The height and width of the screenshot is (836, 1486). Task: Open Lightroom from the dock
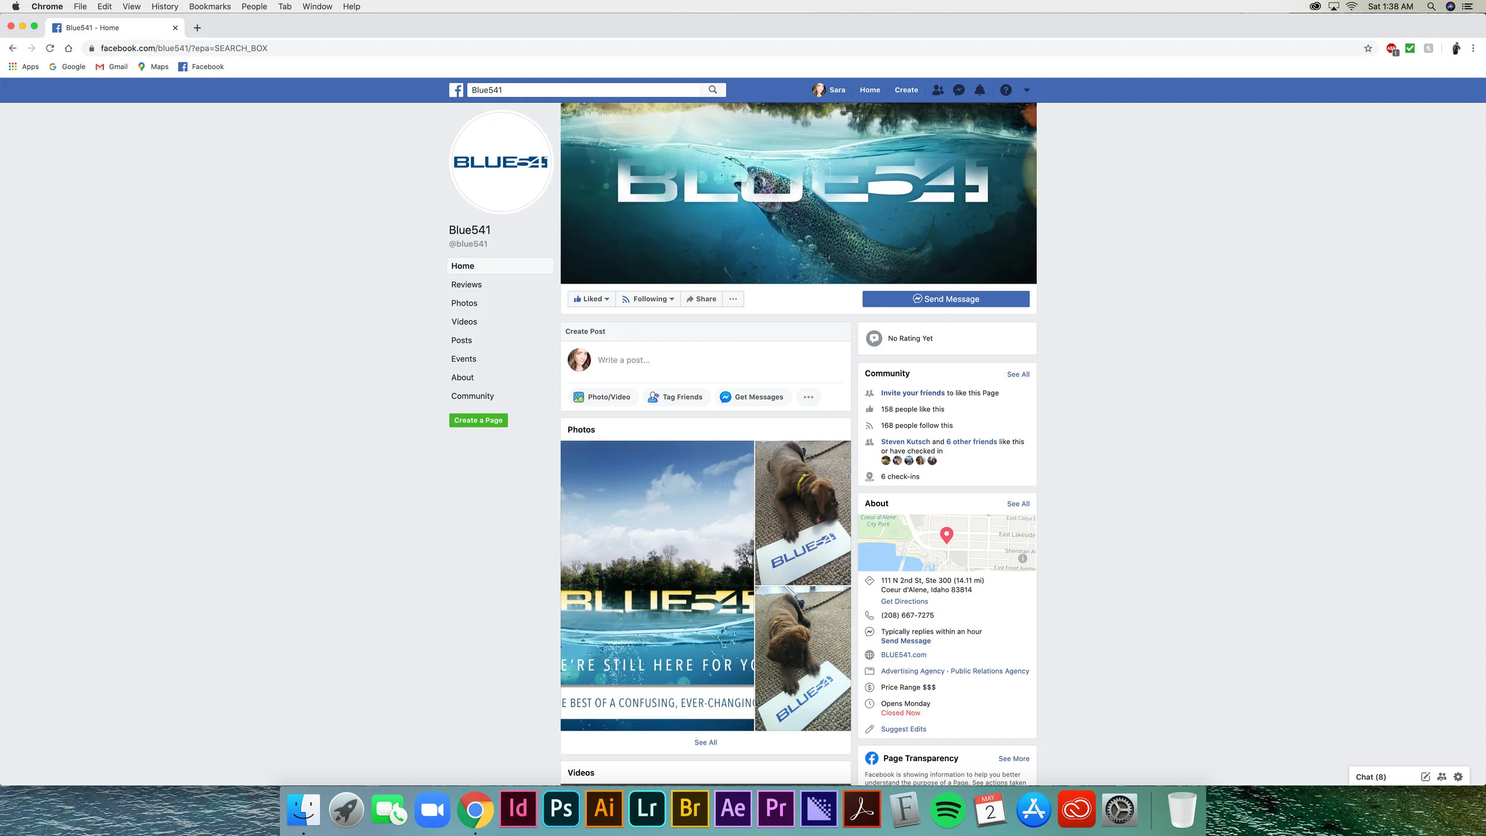tap(647, 809)
